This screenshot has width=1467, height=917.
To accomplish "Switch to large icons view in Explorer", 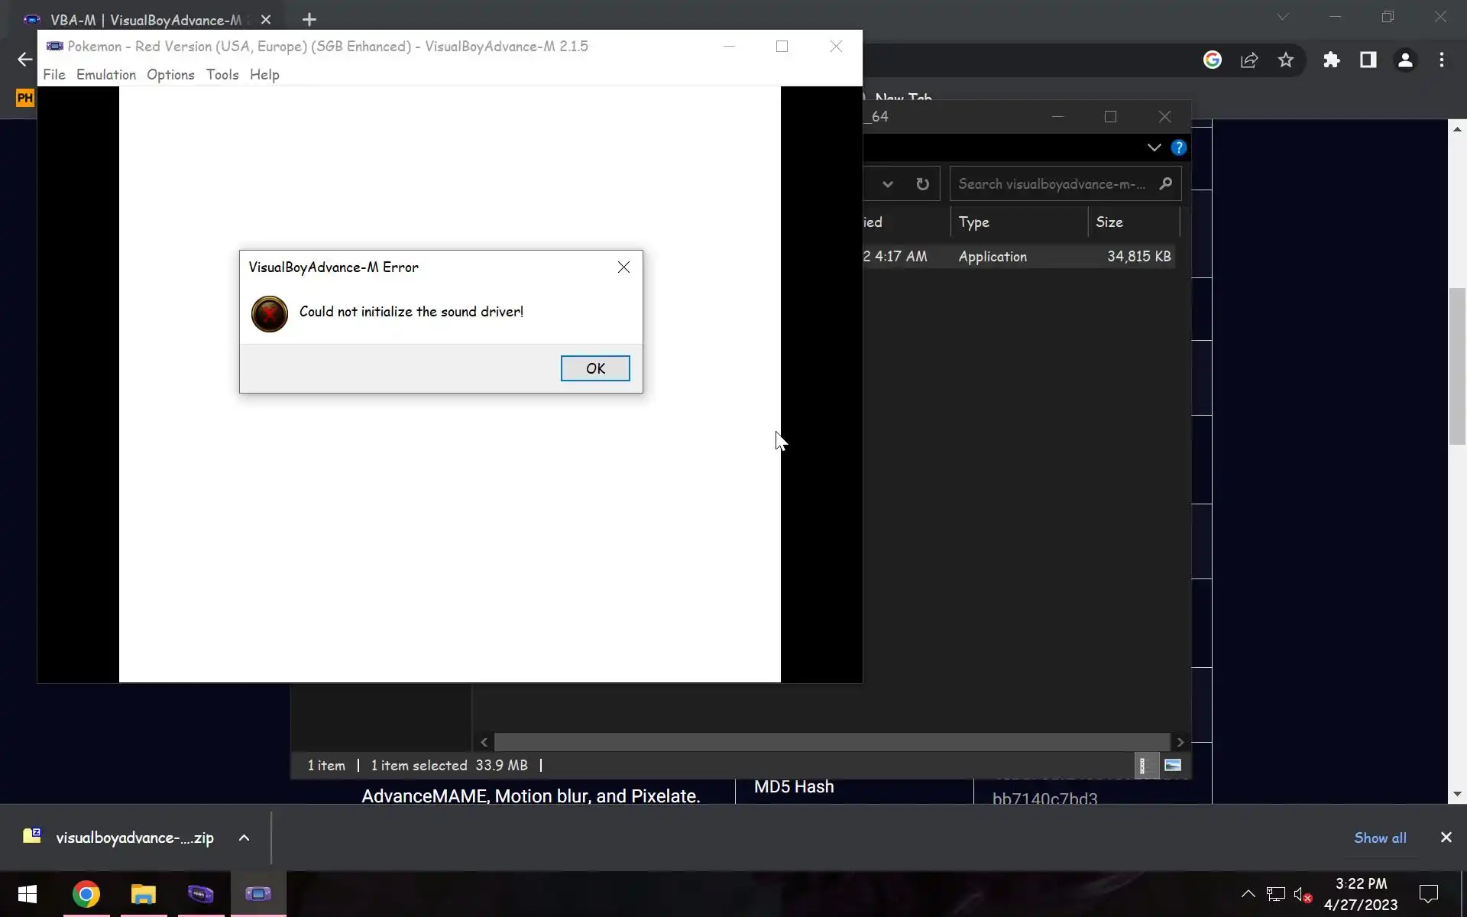I will click(x=1173, y=765).
